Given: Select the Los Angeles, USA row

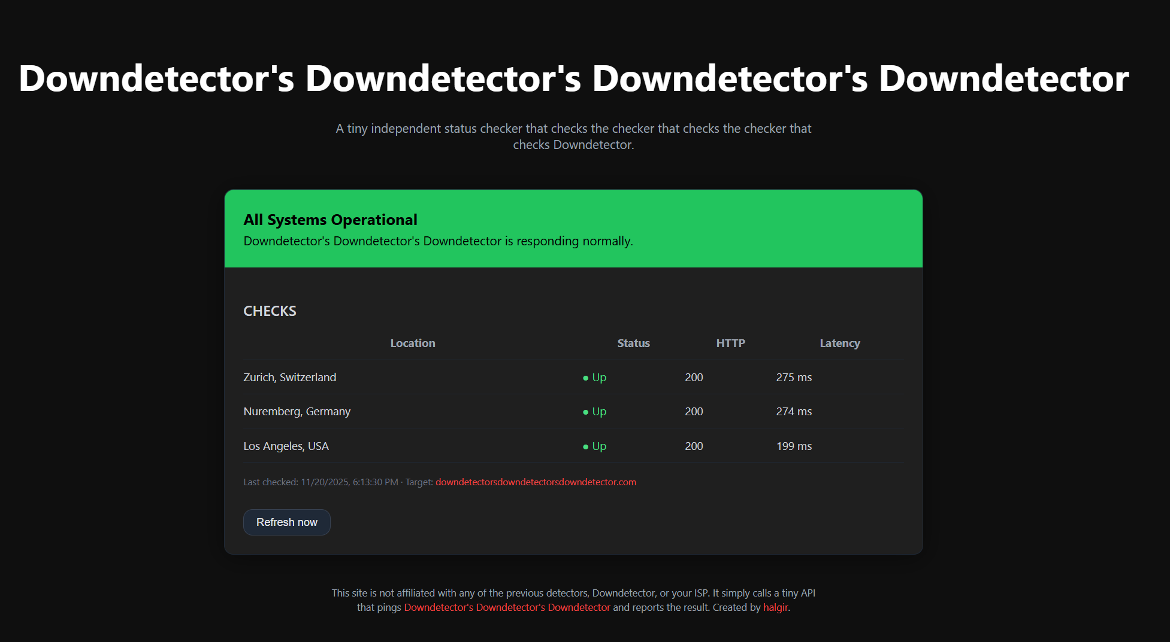Looking at the screenshot, I should click(286, 446).
